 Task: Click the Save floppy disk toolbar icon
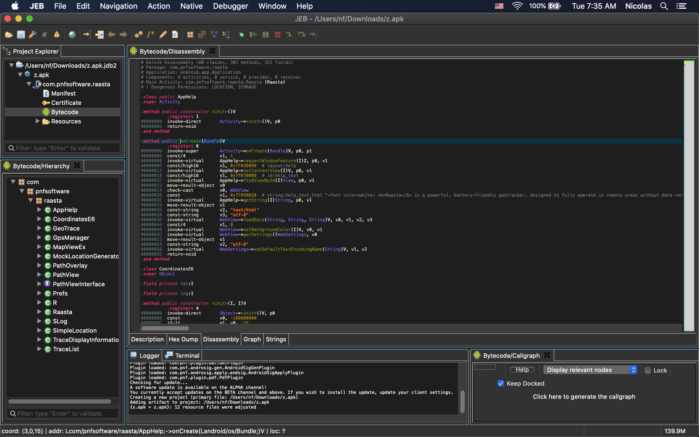[x=21, y=35]
